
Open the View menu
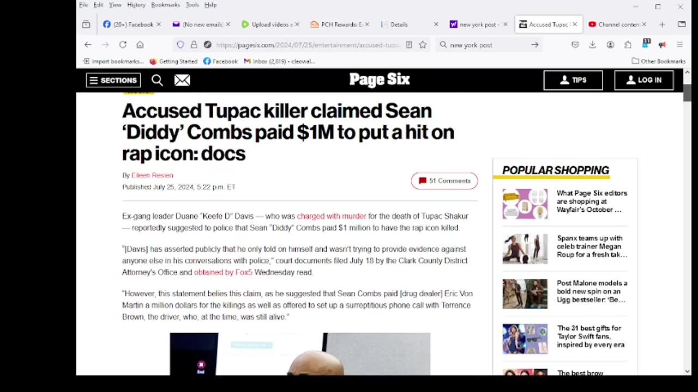click(115, 5)
